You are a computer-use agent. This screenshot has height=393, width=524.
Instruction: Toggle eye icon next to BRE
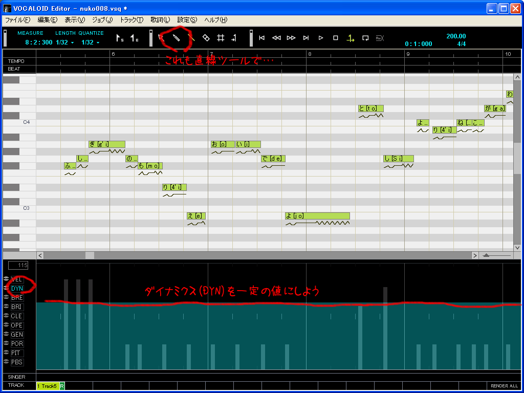point(6,297)
